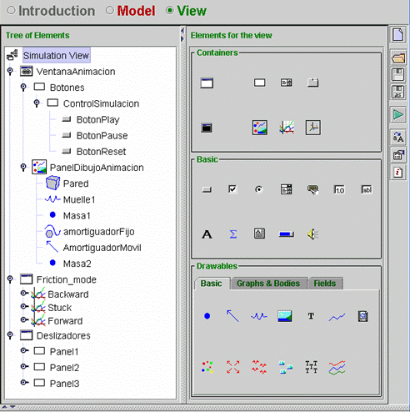The width and height of the screenshot is (410, 412).
Task: Choose the Sound speaker icon in Basic elements
Action: click(x=312, y=234)
